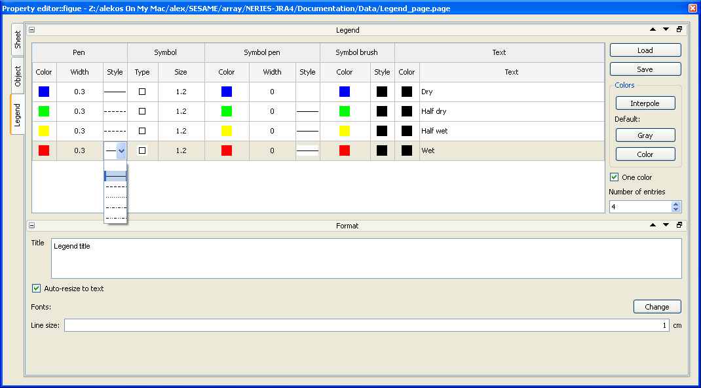
Task: Click the Legend panel's move-up arrow icon
Action: click(x=653, y=29)
